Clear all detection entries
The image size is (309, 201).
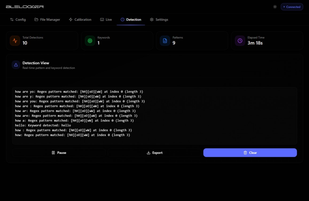tap(250, 153)
